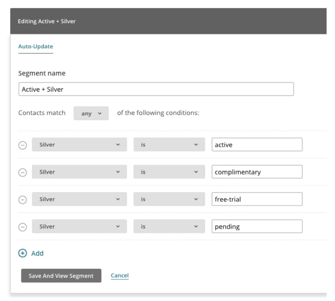This screenshot has width=335, height=301.
Task: Click Save And View Segment
Action: (61, 276)
